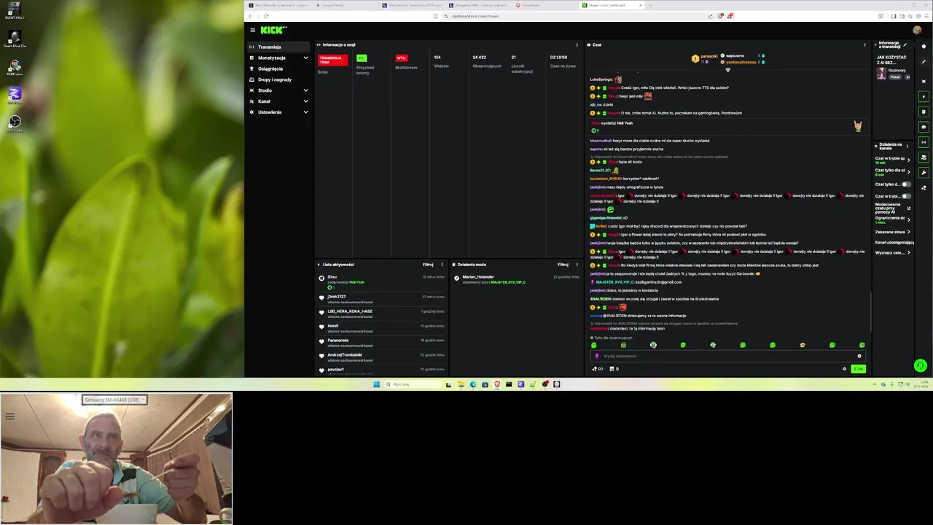Viewport: 933px width, 525px height.
Task: Click the green Przychód twórcy badge
Action: click(362, 58)
